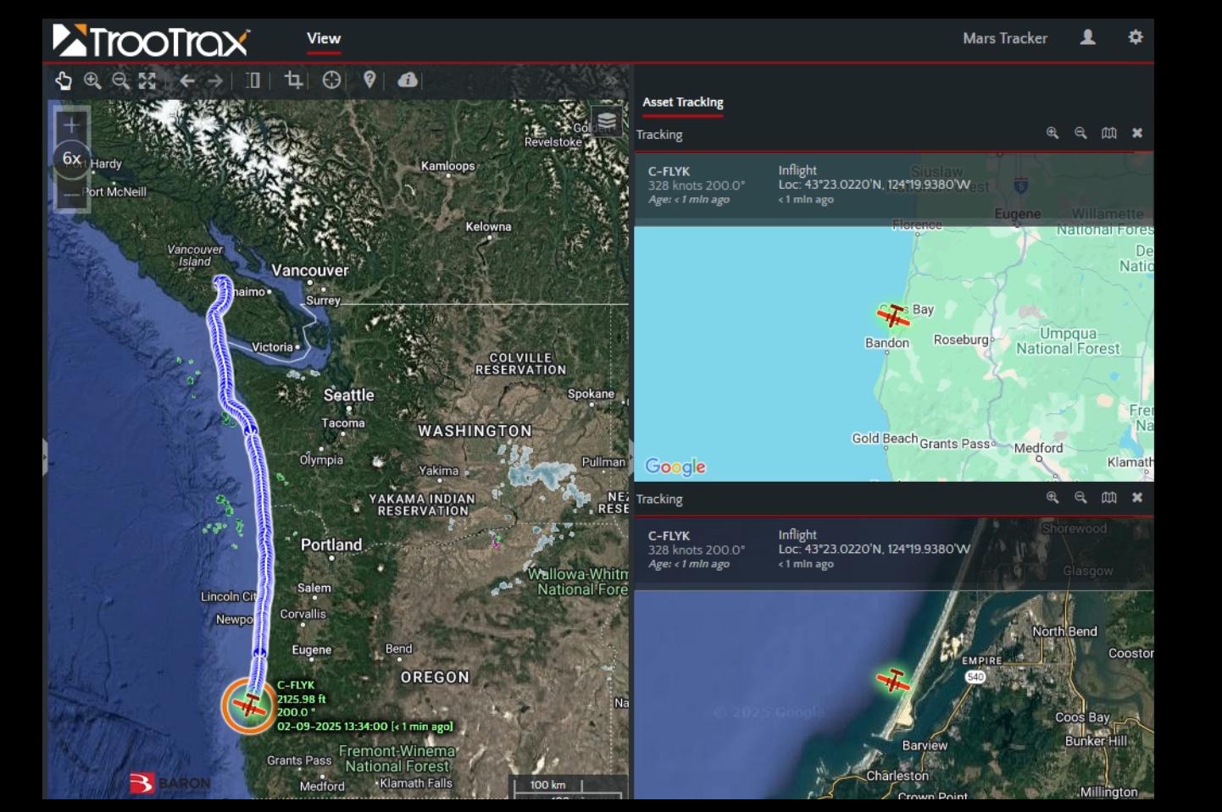Click the North Bend label on satellite map
Image resolution: width=1222 pixels, height=812 pixels.
tap(1064, 632)
